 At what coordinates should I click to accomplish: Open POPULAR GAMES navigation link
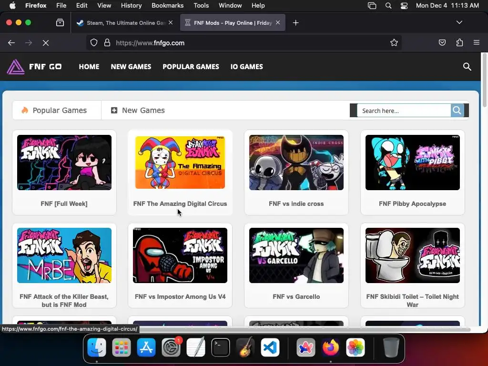tap(191, 67)
